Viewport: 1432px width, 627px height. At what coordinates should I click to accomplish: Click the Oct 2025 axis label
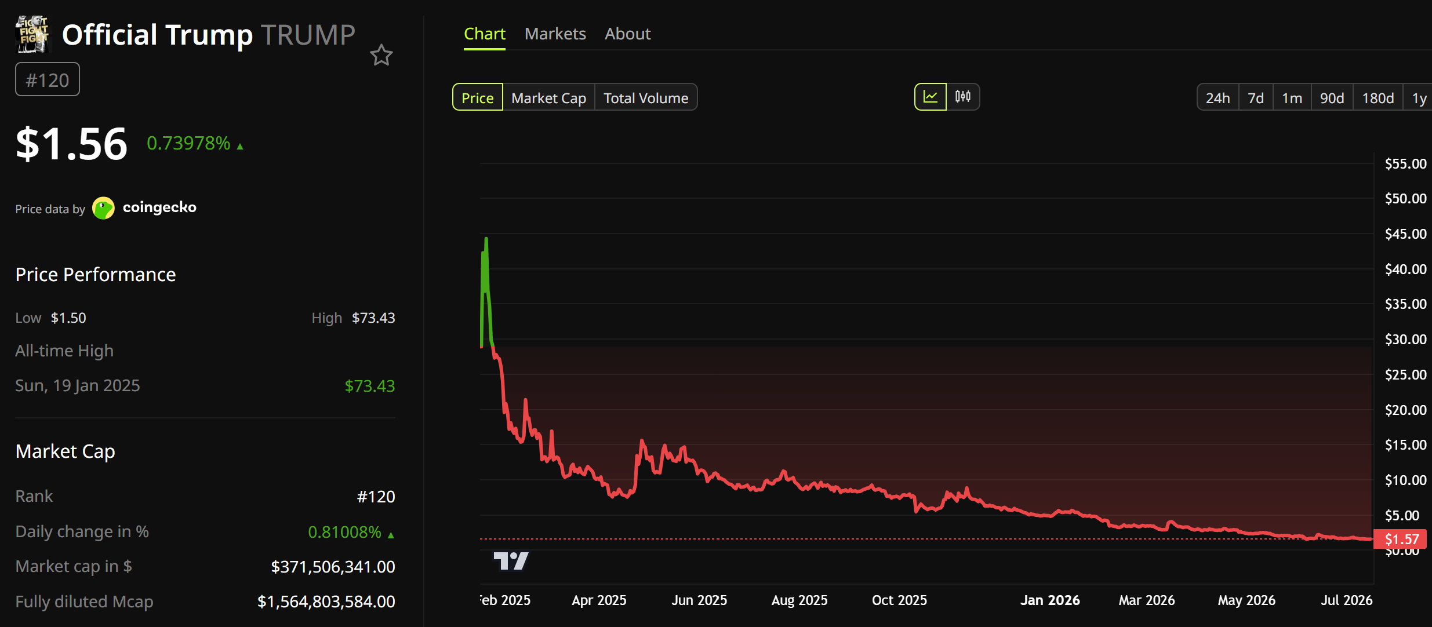pyautogui.click(x=899, y=600)
